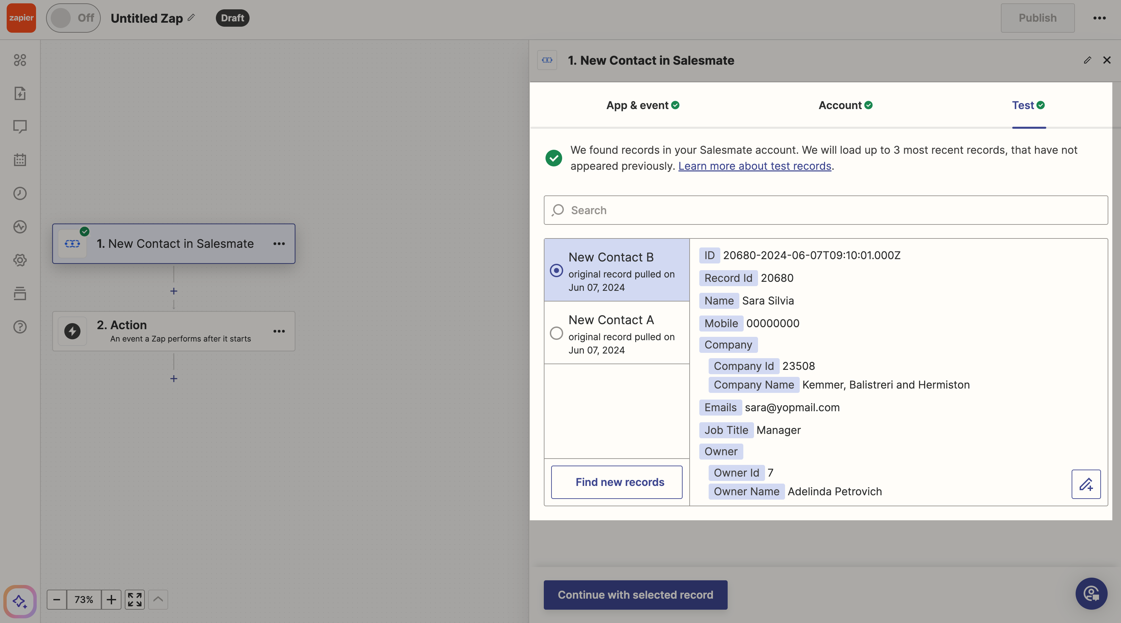The height and width of the screenshot is (623, 1121).
Task: Click the search magnifier icon
Action: coord(557,210)
